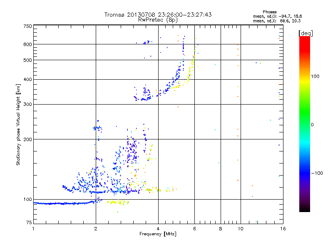Click the 'mean, sd,O: -94.7, 15.8' line
The image size is (333, 249).
point(277,16)
